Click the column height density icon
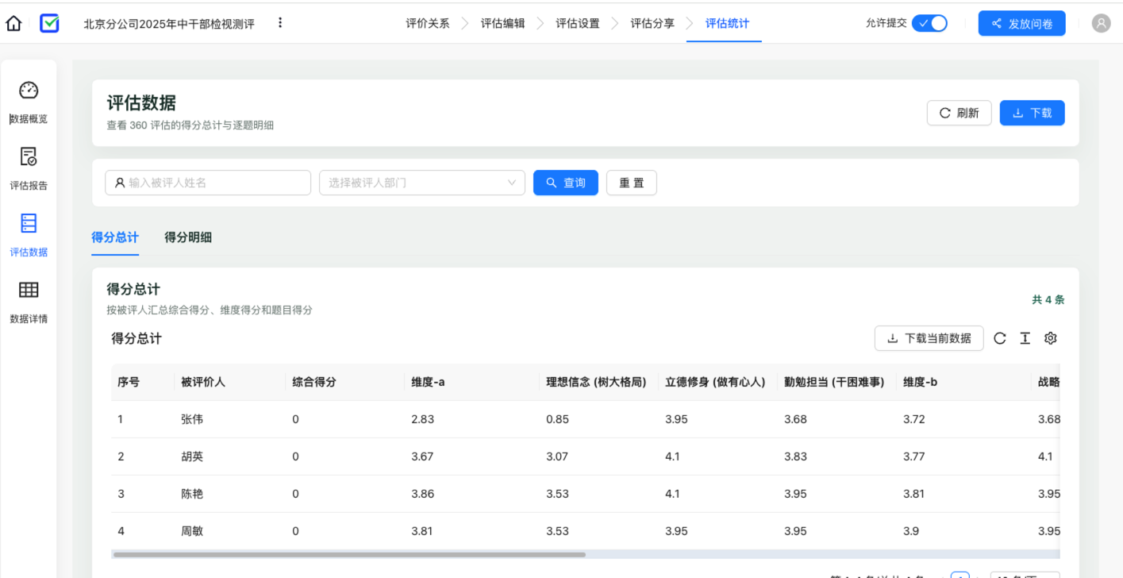This screenshot has width=1123, height=578. (x=1025, y=338)
